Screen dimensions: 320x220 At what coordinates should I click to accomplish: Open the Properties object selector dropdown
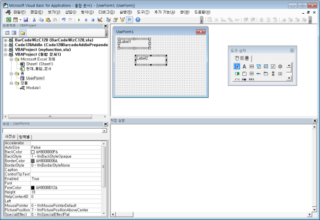(x=104, y=131)
